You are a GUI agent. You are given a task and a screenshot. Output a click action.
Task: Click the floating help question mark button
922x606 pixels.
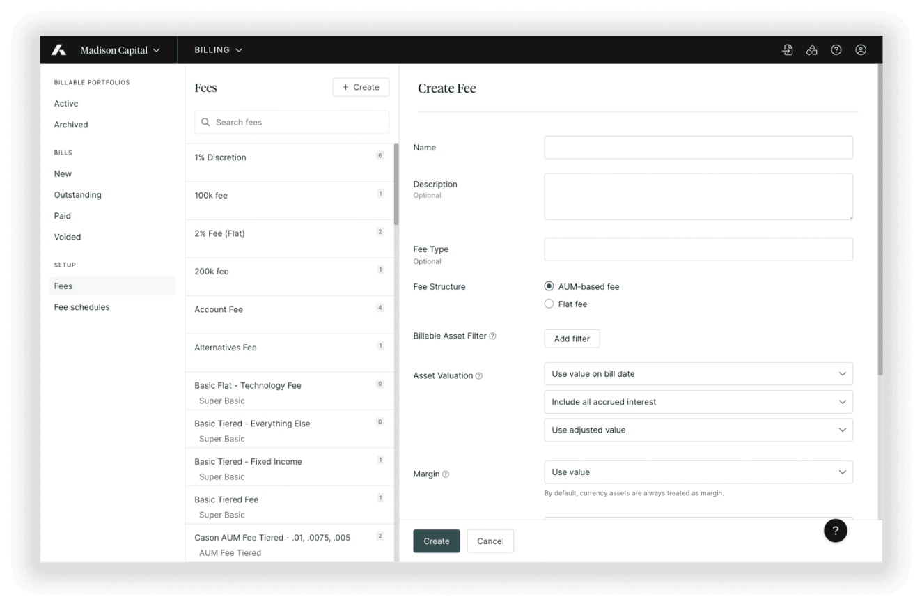[835, 531]
